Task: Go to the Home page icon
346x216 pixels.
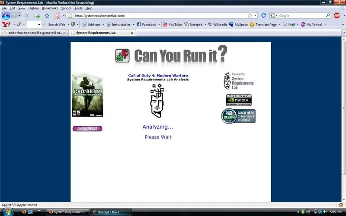Action: [x=47, y=16]
